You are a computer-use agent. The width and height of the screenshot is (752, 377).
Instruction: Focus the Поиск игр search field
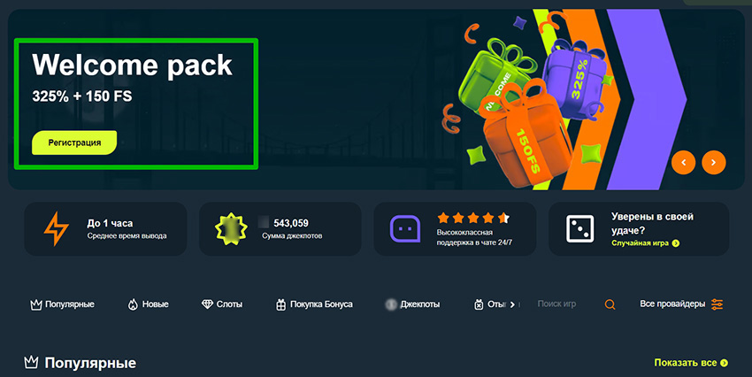point(568,304)
